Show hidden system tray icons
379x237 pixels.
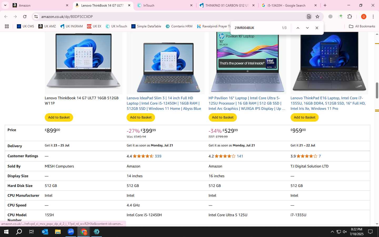click(332, 232)
